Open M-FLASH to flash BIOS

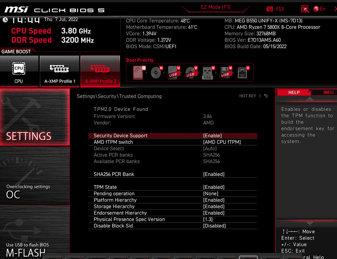(x=35, y=232)
